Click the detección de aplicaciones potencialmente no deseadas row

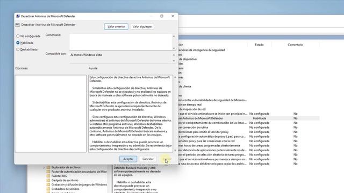tap(249, 150)
